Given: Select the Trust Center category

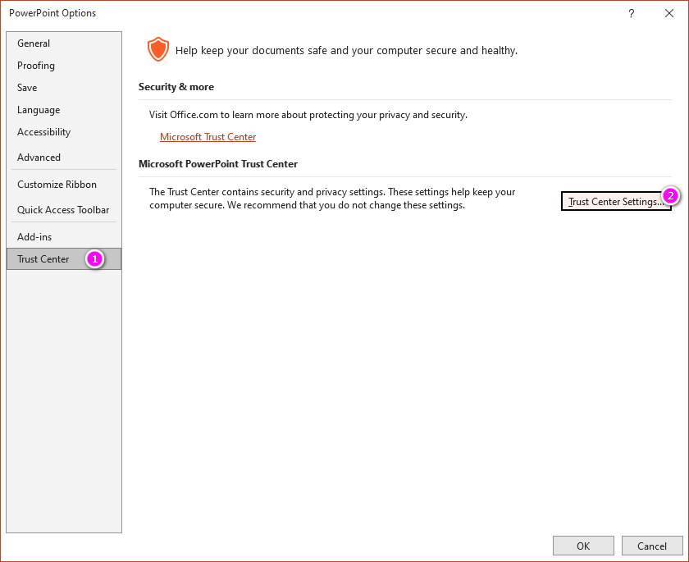Looking at the screenshot, I should [43, 258].
